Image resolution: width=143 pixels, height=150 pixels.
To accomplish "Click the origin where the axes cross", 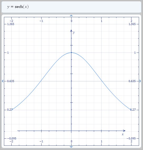I will tap(71, 131).
